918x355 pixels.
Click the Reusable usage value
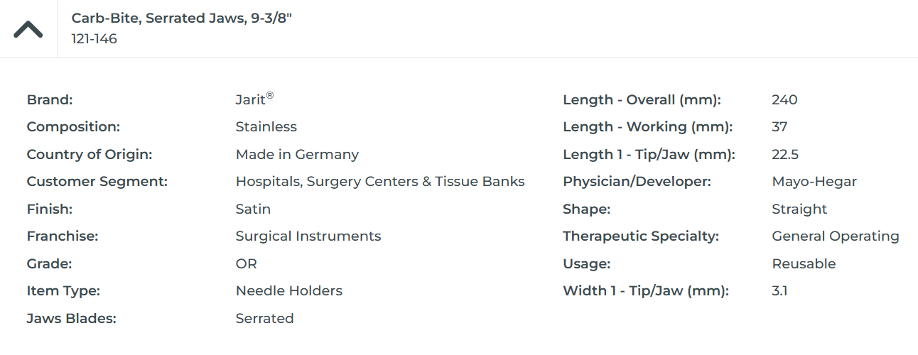click(x=804, y=263)
